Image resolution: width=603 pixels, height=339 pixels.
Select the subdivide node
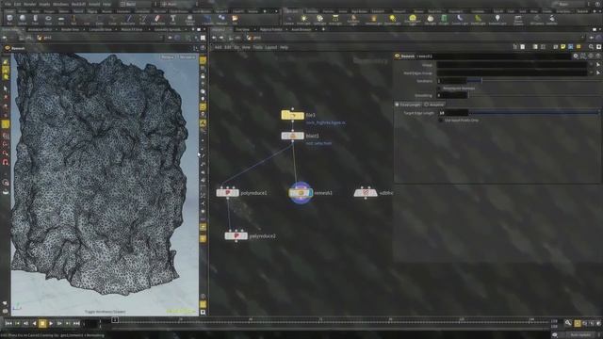click(366, 192)
